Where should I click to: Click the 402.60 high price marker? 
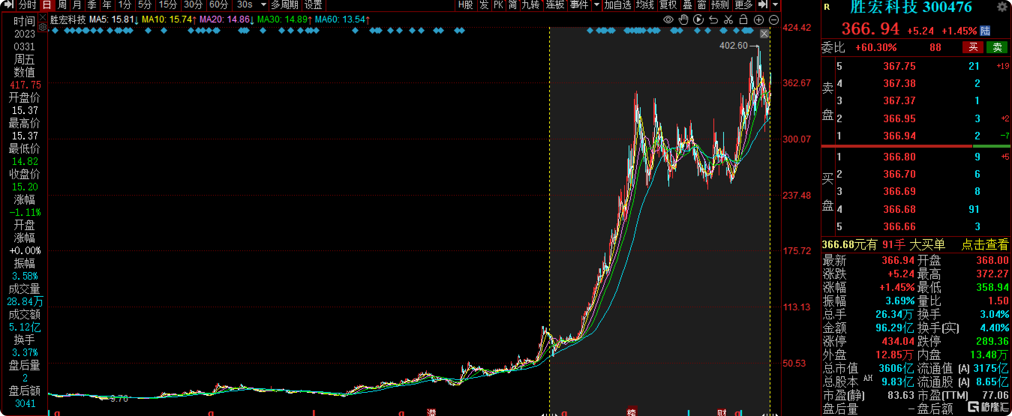[733, 46]
